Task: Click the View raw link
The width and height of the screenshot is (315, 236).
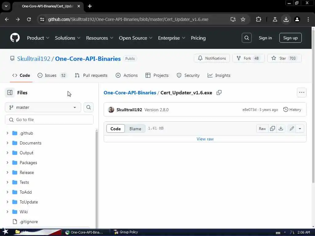Action: tap(205, 139)
